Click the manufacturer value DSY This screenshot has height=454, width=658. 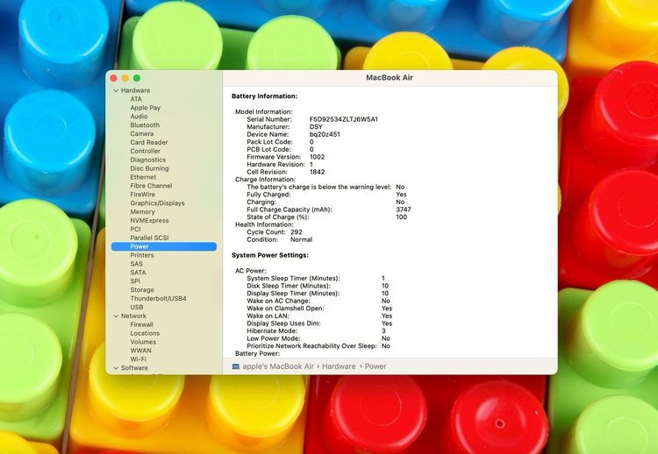(316, 127)
